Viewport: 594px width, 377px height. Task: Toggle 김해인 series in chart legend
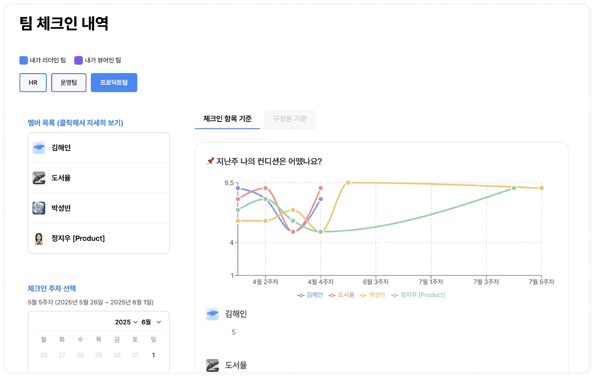(310, 295)
